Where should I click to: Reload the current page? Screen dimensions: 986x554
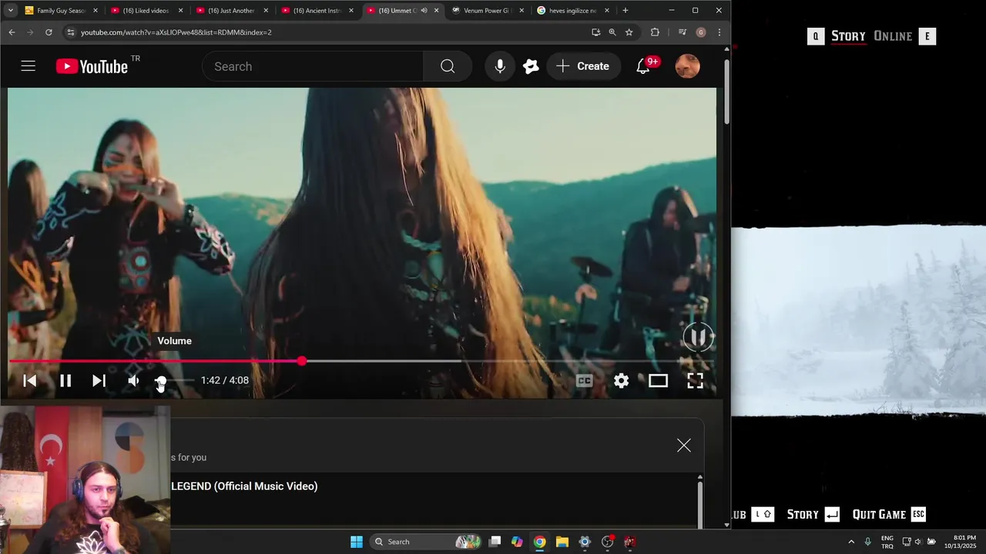pyautogui.click(x=49, y=32)
